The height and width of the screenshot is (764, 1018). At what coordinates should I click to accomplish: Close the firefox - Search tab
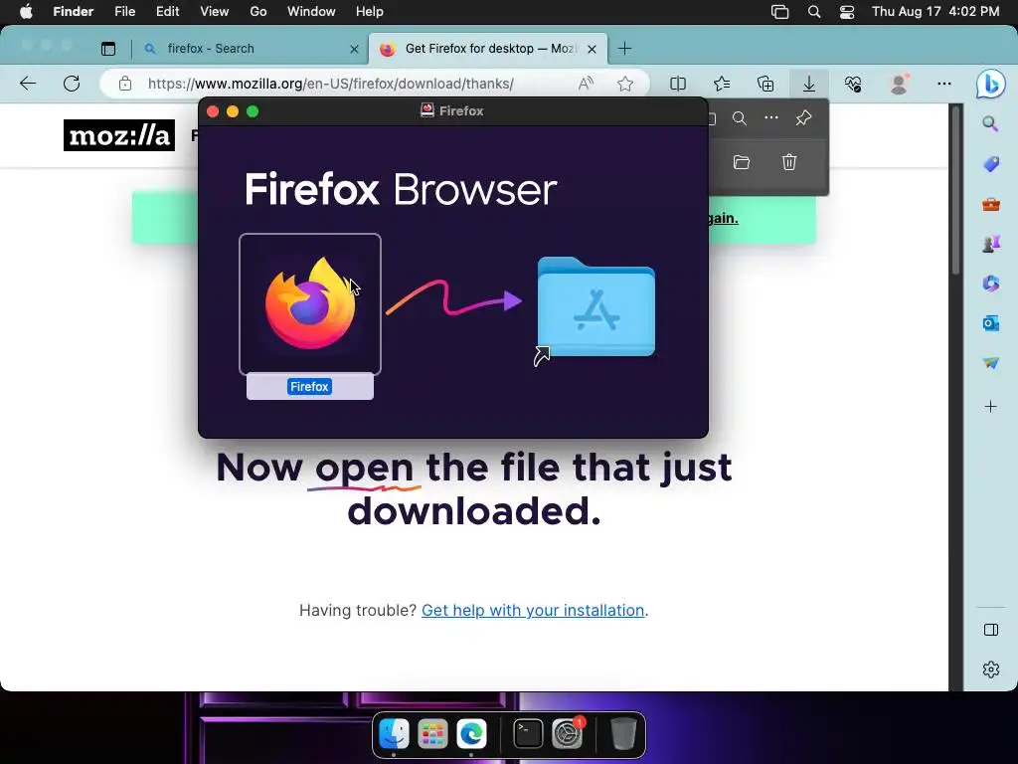click(354, 49)
